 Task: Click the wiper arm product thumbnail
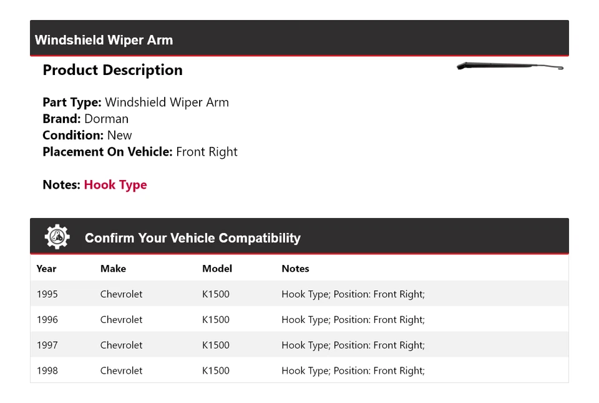pyautogui.click(x=510, y=66)
